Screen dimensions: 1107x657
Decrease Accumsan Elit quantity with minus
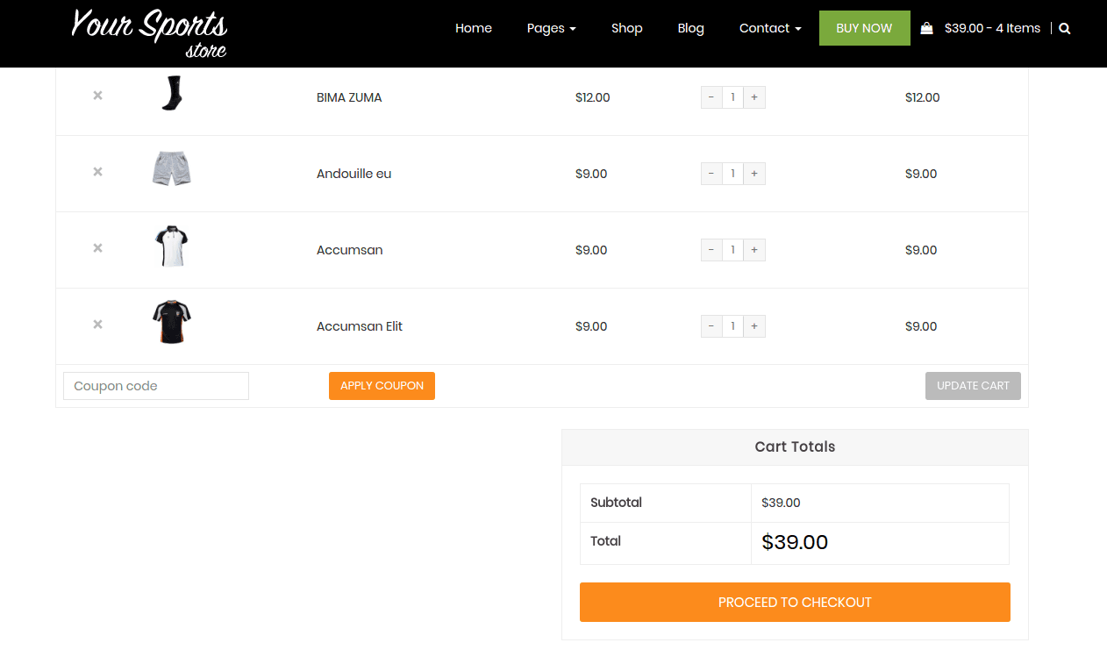(x=711, y=326)
